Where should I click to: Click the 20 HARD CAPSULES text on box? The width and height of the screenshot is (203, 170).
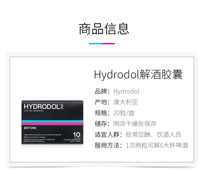coord(72,140)
